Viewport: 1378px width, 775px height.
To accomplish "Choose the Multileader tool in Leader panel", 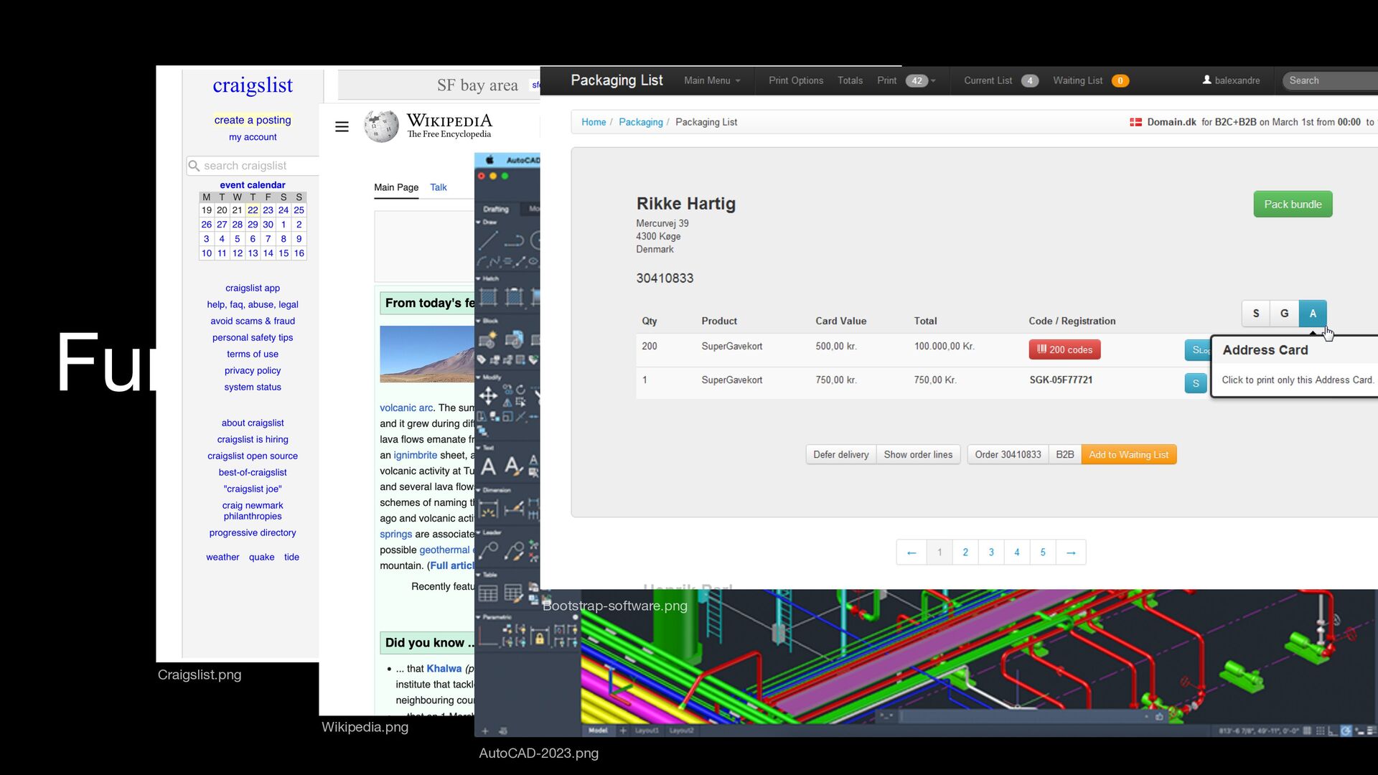I will tap(488, 551).
